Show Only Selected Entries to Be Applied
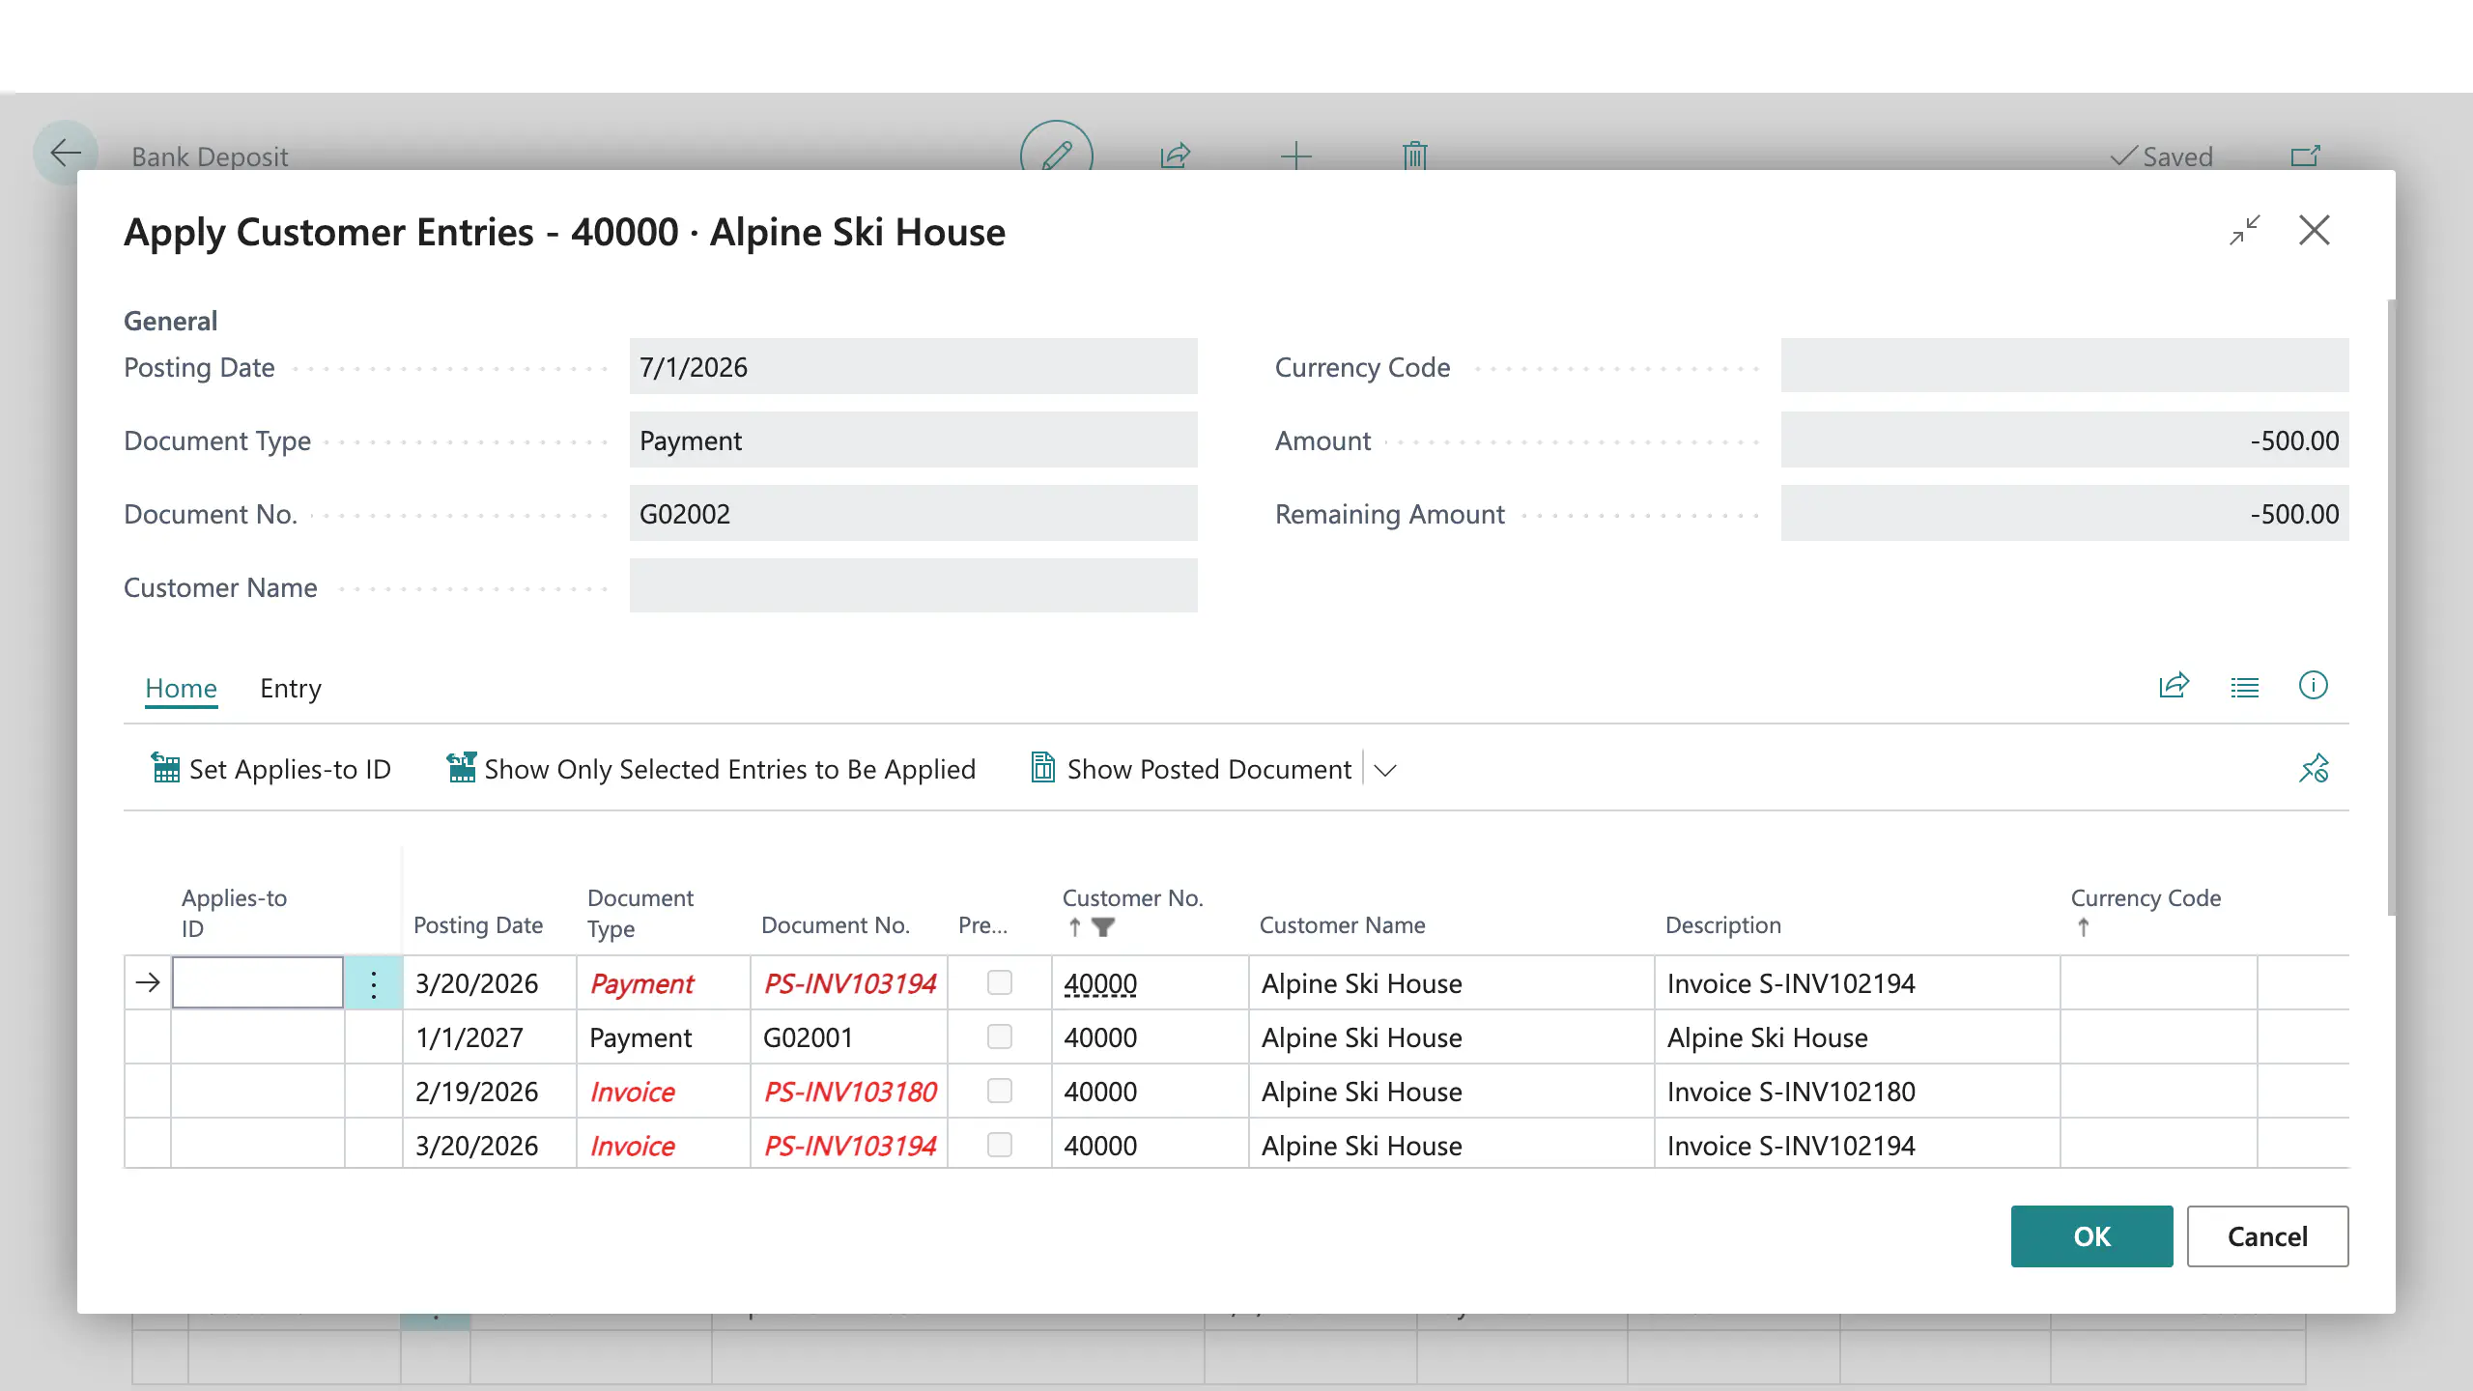 pos(711,769)
